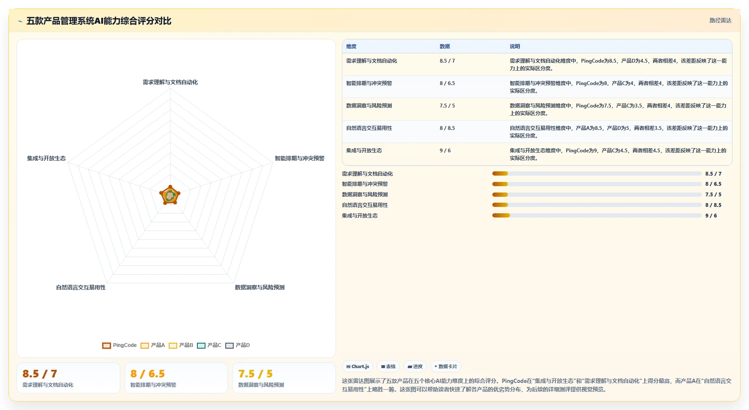Open the 7.5 / 5 data card
Image resolution: width=749 pixels, height=410 pixels.
point(284,378)
